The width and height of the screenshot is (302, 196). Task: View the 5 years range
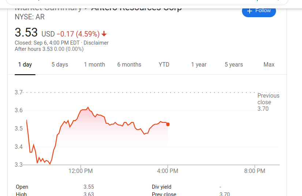(x=234, y=65)
